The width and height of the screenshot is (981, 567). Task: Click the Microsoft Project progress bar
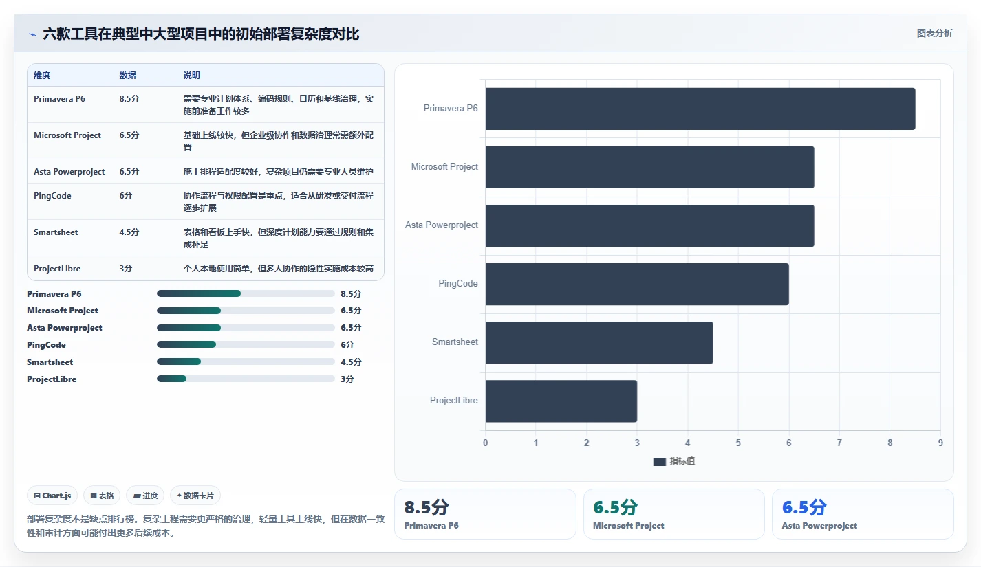click(x=246, y=311)
